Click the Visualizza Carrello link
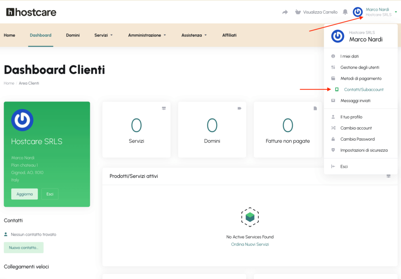401x279 pixels. tap(320, 12)
